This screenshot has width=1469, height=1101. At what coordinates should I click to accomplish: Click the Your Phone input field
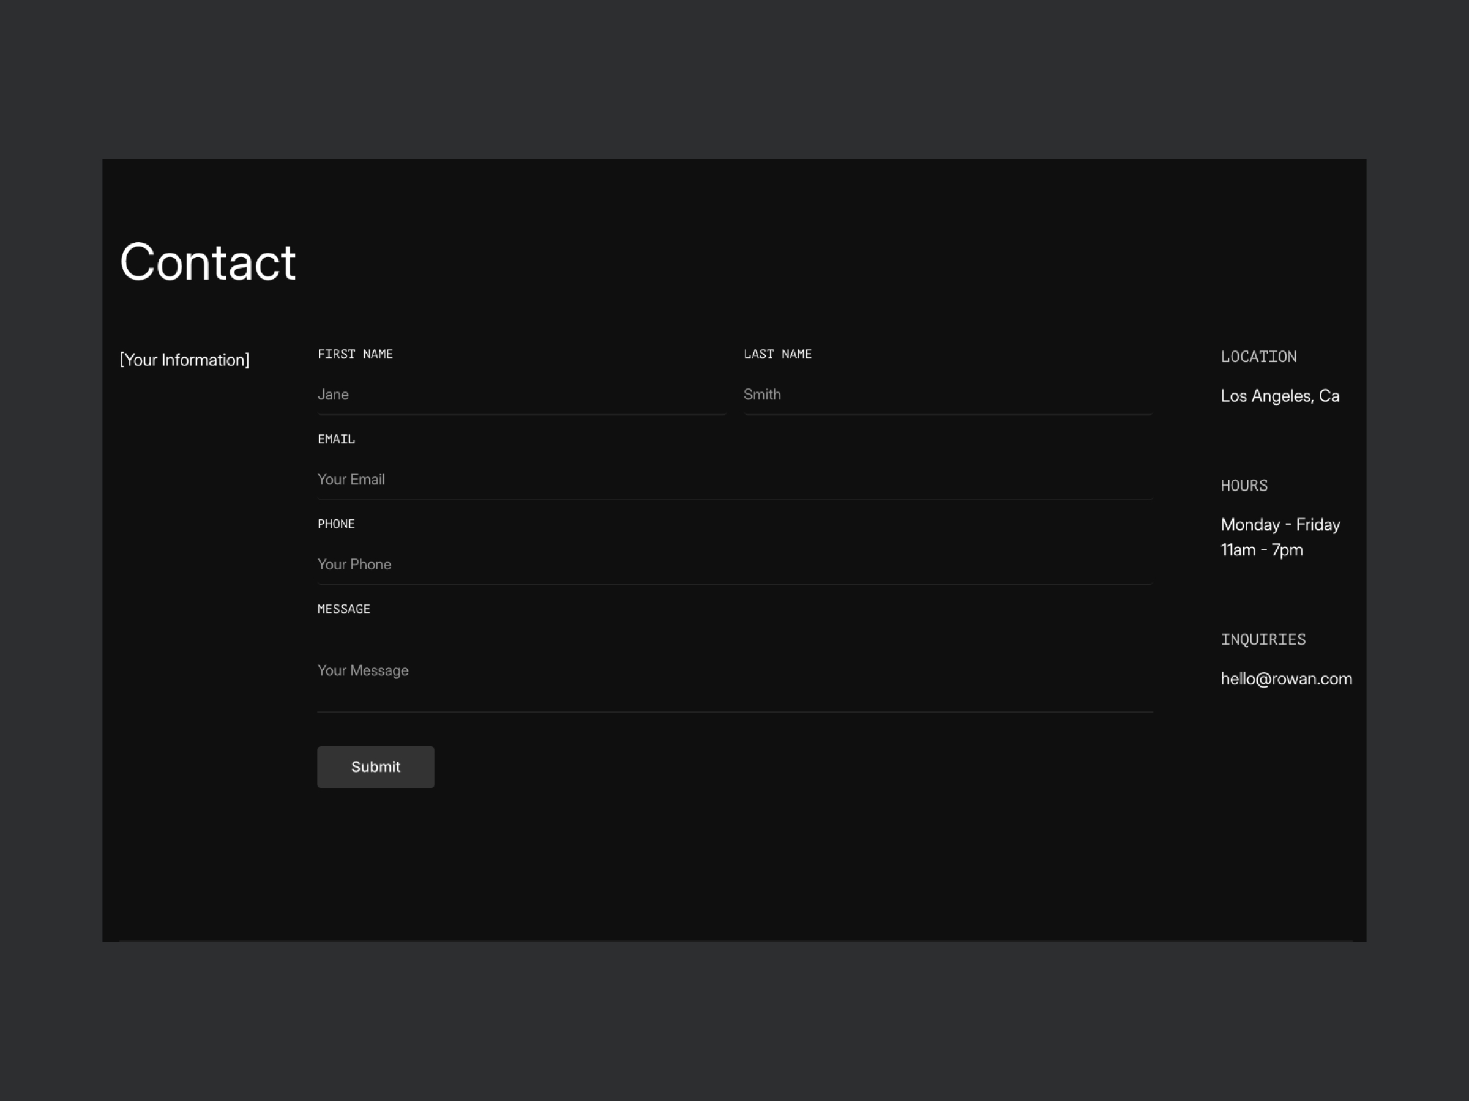click(x=734, y=565)
